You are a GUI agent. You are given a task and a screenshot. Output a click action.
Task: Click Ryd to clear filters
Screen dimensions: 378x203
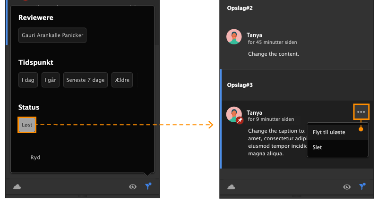35,157
